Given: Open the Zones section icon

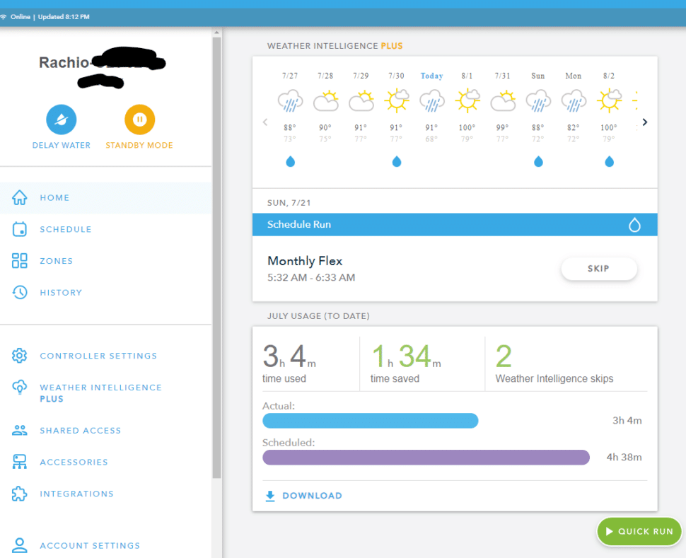Looking at the screenshot, I should [x=21, y=260].
